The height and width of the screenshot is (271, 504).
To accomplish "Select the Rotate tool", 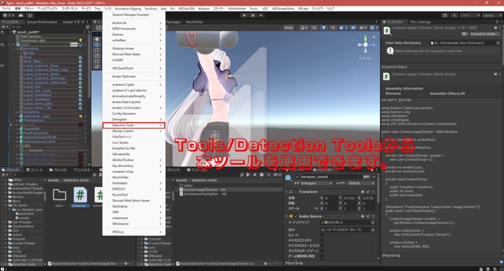I will tap(96, 50).
